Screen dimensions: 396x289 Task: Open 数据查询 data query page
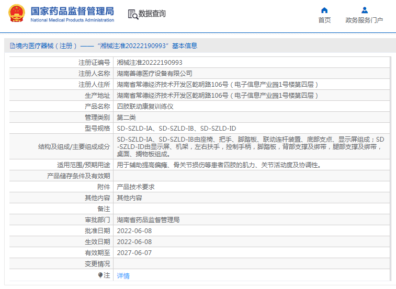[152, 14]
